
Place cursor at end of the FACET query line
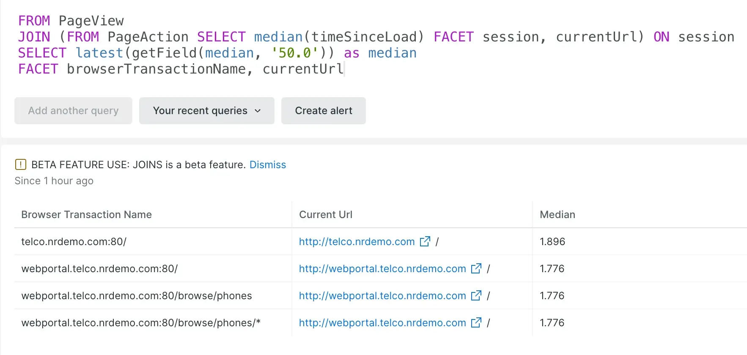[x=344, y=69]
